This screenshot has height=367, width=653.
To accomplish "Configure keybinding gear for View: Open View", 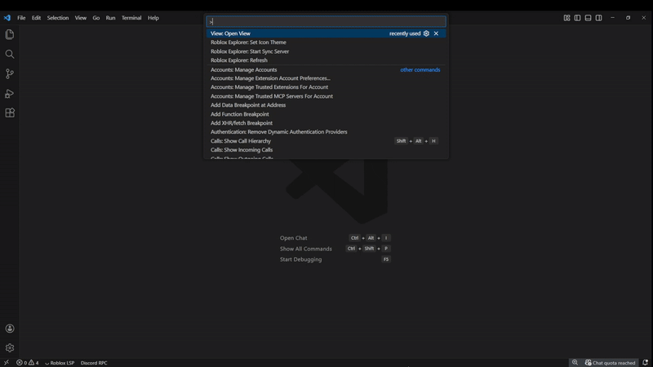I will click(426, 33).
